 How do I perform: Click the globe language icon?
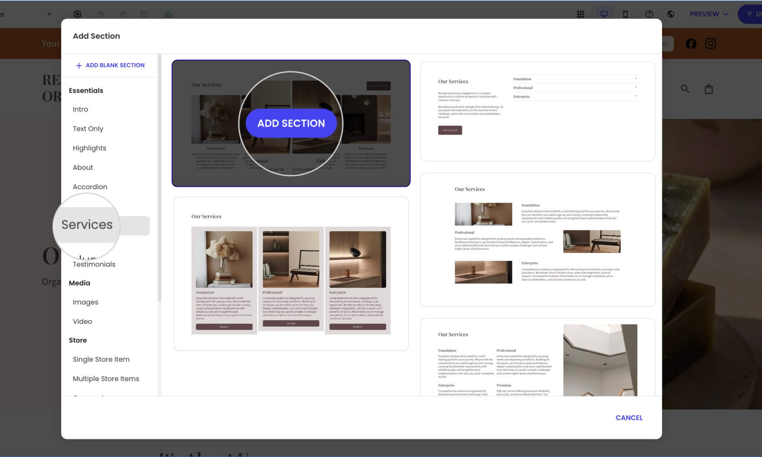tap(670, 14)
